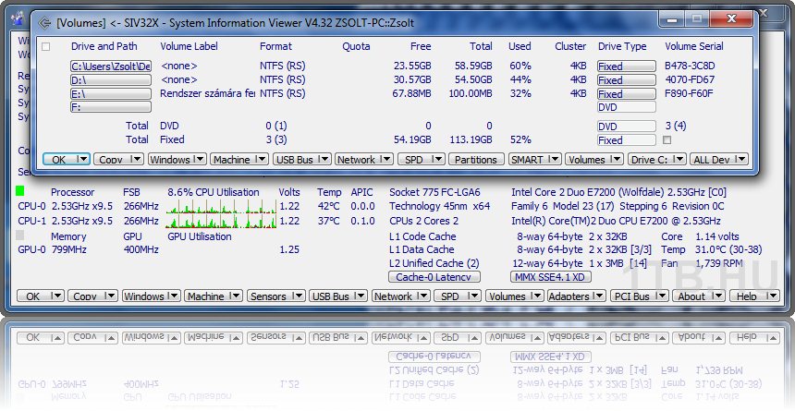This screenshot has width=795, height=411.
Task: Open the Help dropdown button
Action: coord(754,296)
